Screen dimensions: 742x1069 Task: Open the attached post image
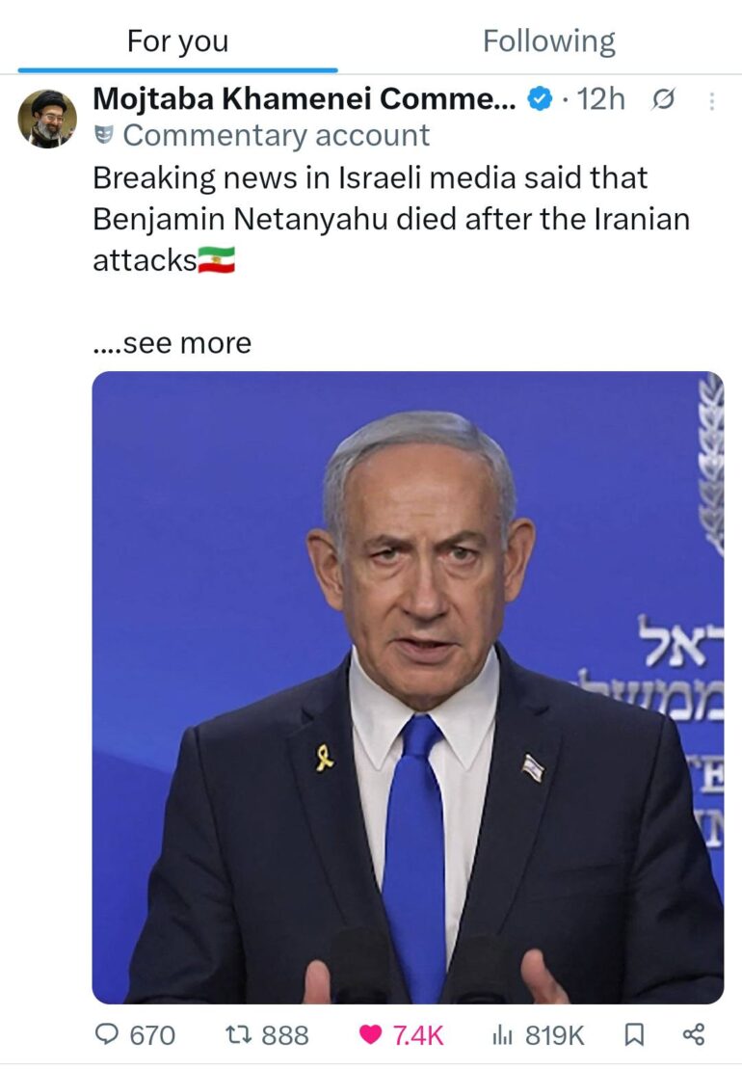click(x=408, y=687)
